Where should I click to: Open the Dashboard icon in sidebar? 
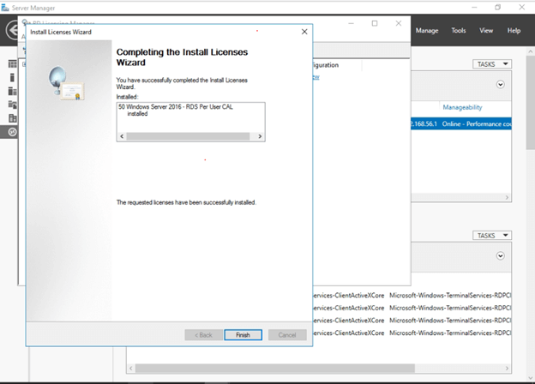(x=12, y=63)
